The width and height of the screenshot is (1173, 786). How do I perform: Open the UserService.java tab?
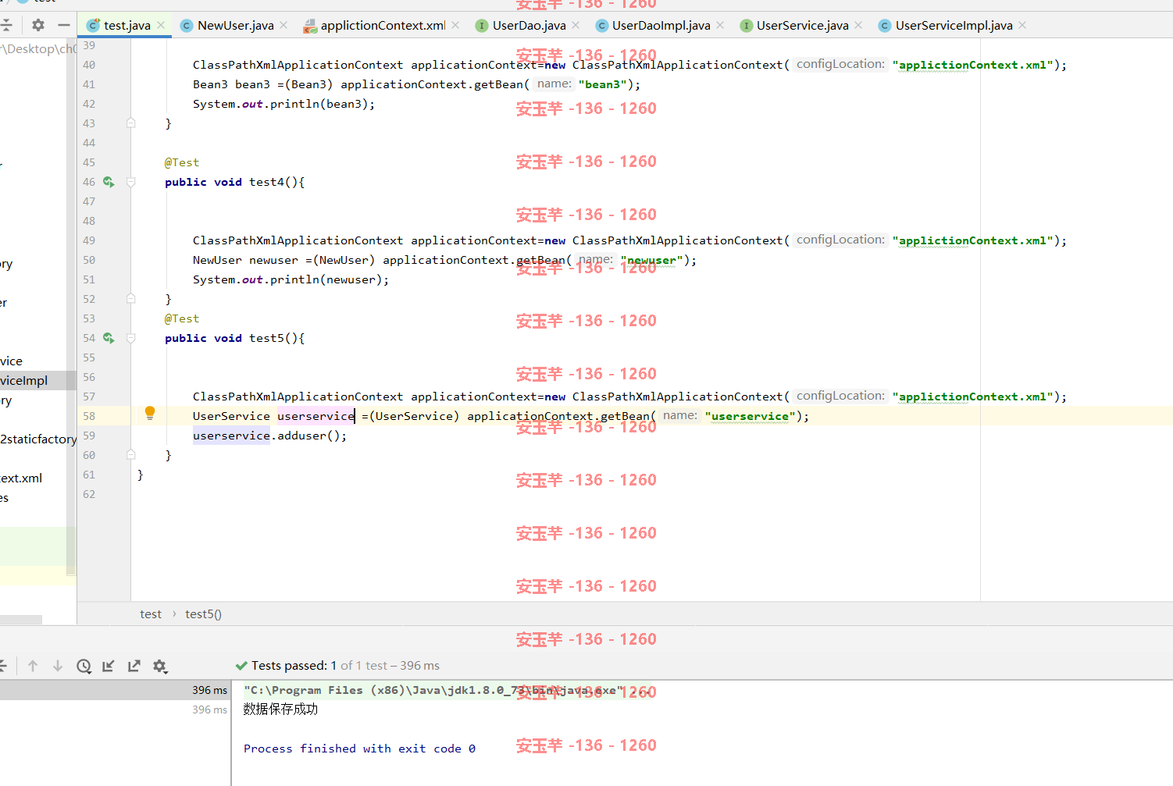click(803, 25)
